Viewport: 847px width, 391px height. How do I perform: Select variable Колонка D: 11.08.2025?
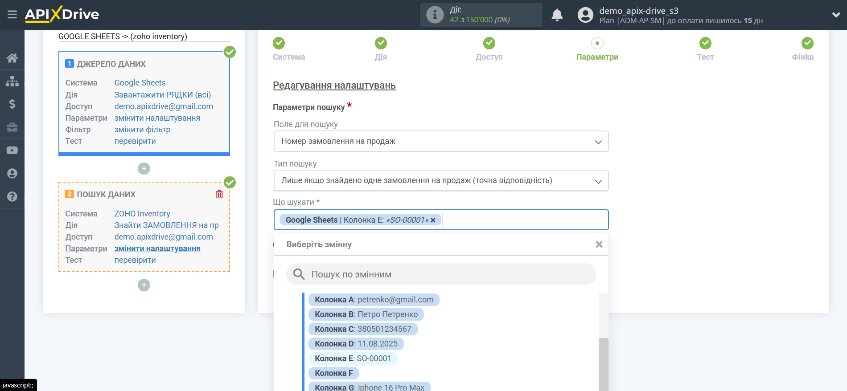pyautogui.click(x=356, y=344)
